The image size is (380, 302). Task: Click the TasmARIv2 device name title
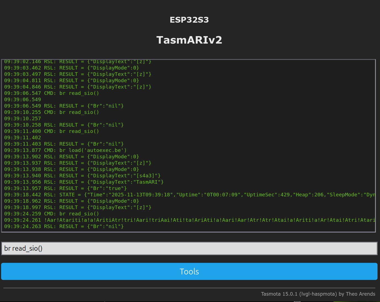(x=189, y=40)
